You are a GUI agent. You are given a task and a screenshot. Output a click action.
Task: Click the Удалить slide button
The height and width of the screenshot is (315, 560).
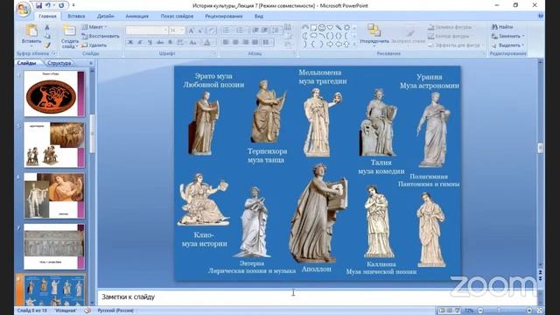94,45
